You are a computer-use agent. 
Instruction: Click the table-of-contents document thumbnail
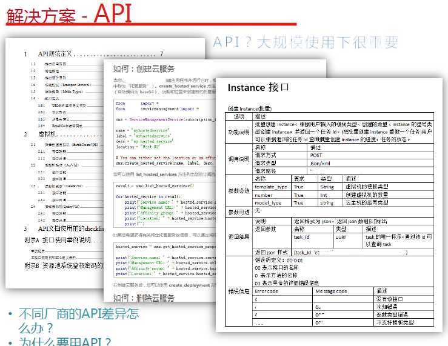point(55,163)
